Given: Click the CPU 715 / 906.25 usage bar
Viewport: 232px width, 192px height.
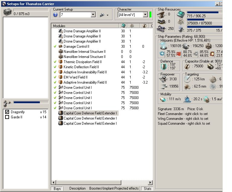Looking at the screenshot, I should click(205, 12).
